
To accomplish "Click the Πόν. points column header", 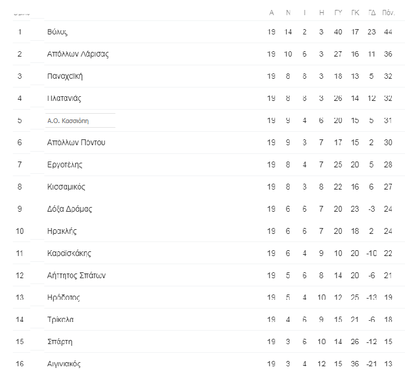I will click(388, 12).
